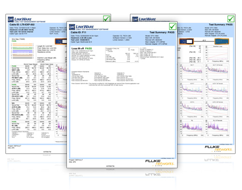Click the Fluke Networks logo on the right report

(x=218, y=149)
